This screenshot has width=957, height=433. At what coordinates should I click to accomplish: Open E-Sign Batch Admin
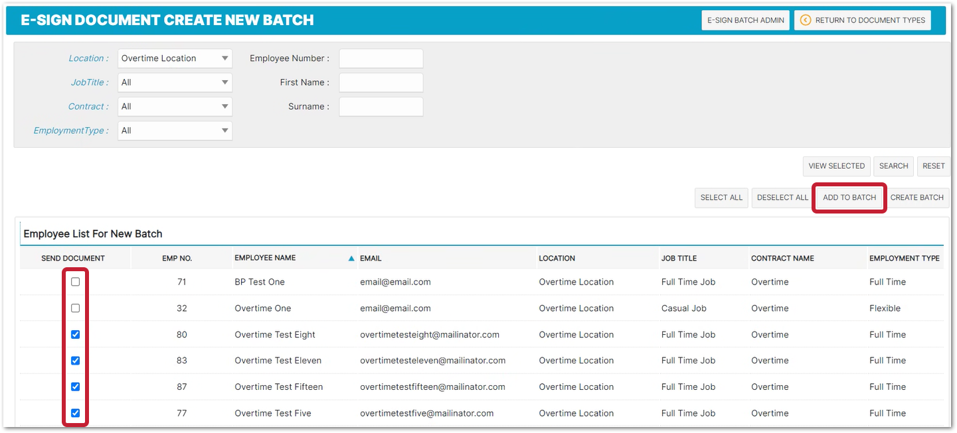click(x=745, y=21)
